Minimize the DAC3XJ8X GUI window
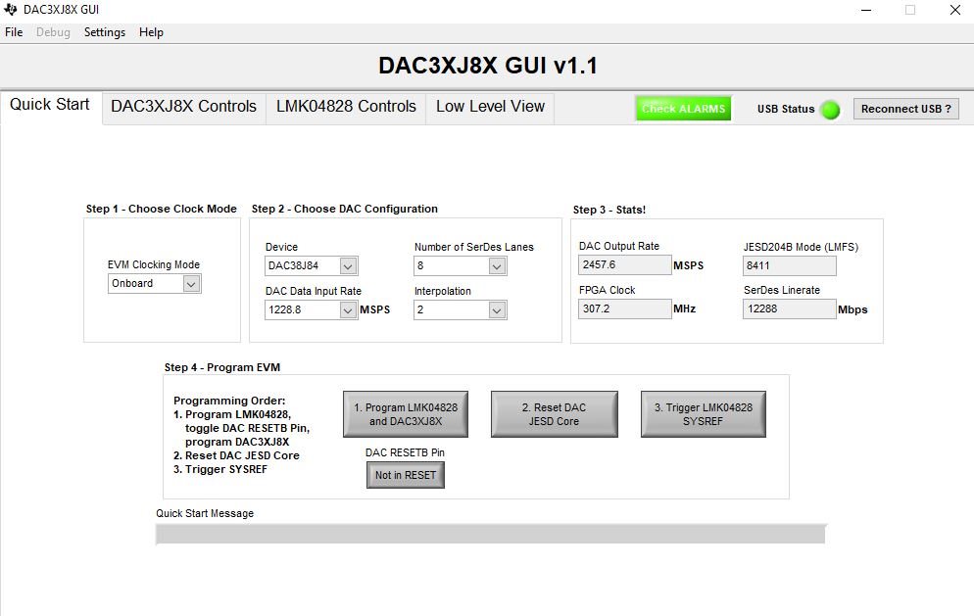The width and height of the screenshot is (974, 616). (866, 10)
